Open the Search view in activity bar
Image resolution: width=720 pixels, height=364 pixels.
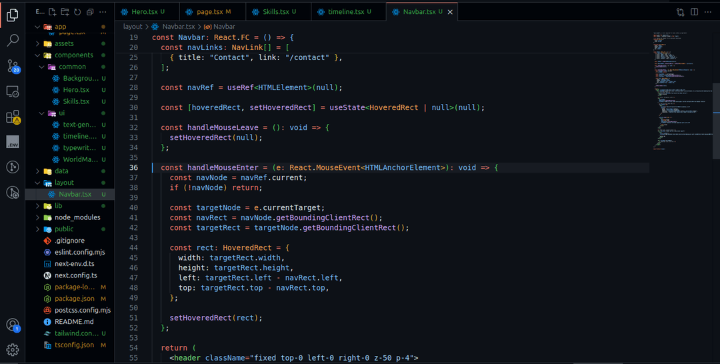pos(12,40)
